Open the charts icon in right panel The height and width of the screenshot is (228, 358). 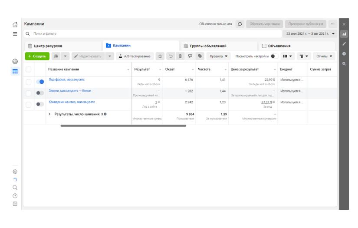[x=344, y=34]
